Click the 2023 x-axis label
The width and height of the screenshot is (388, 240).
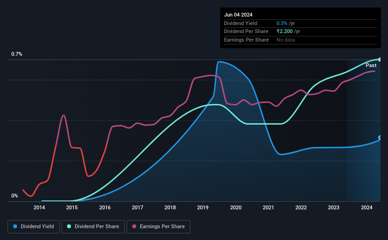[334, 207]
